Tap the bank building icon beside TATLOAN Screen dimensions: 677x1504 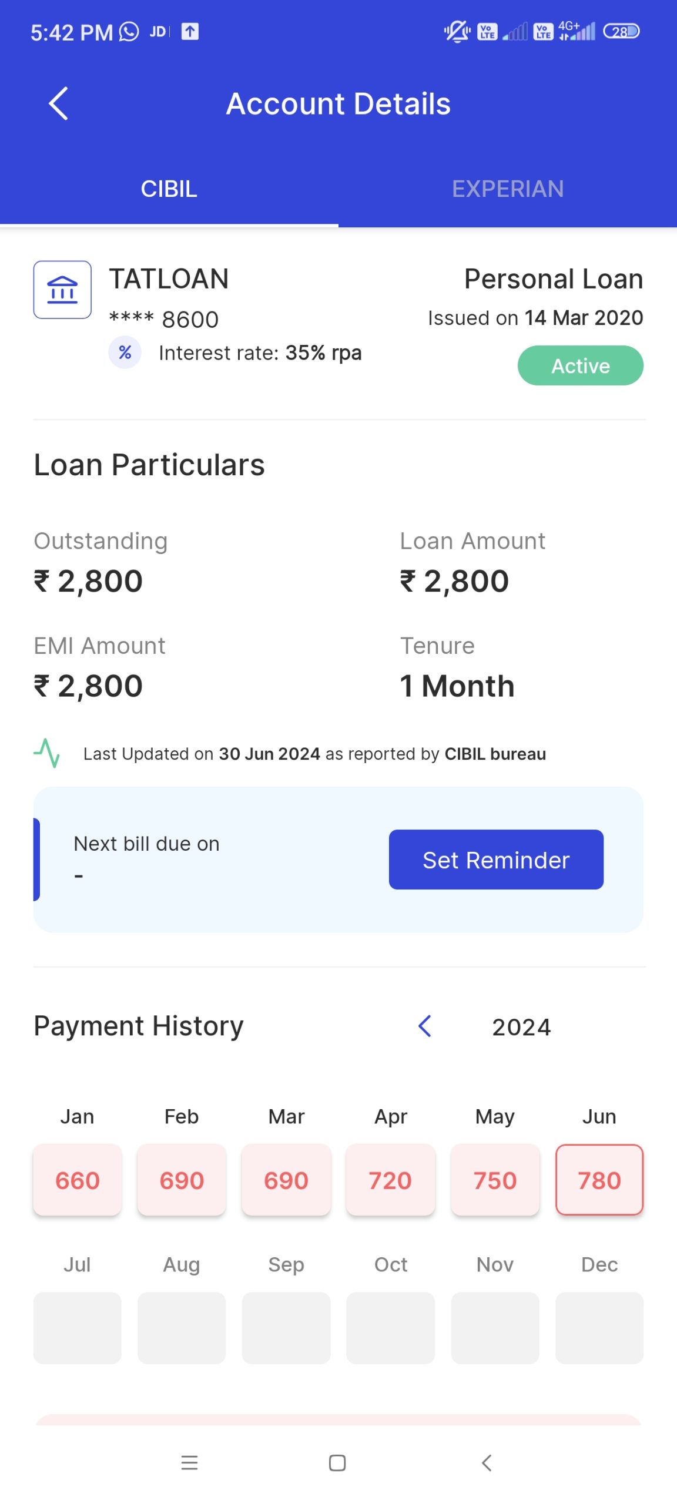click(62, 290)
